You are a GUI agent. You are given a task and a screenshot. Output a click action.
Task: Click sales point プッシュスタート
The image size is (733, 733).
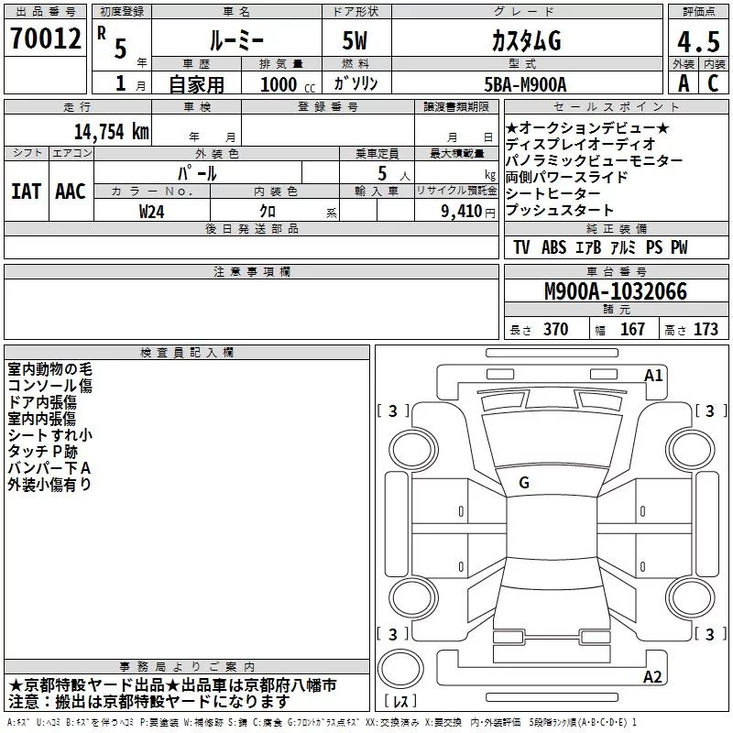[x=560, y=210]
